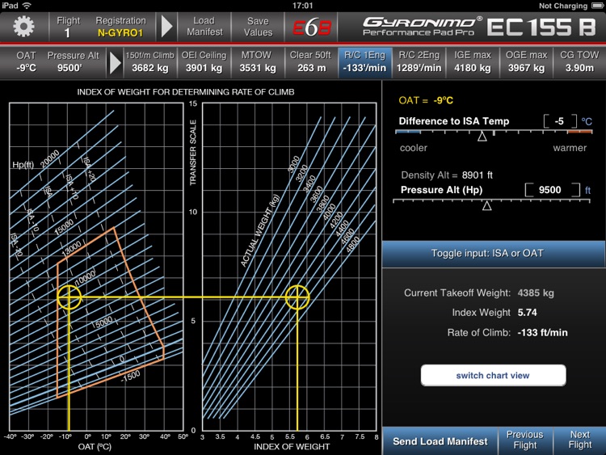Send the Load Manifest
The width and height of the screenshot is (606, 455).
click(x=440, y=441)
